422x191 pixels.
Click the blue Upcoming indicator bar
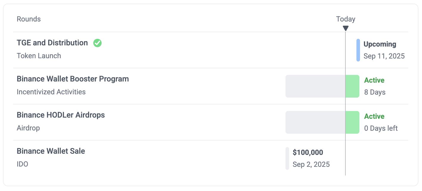[358, 50]
